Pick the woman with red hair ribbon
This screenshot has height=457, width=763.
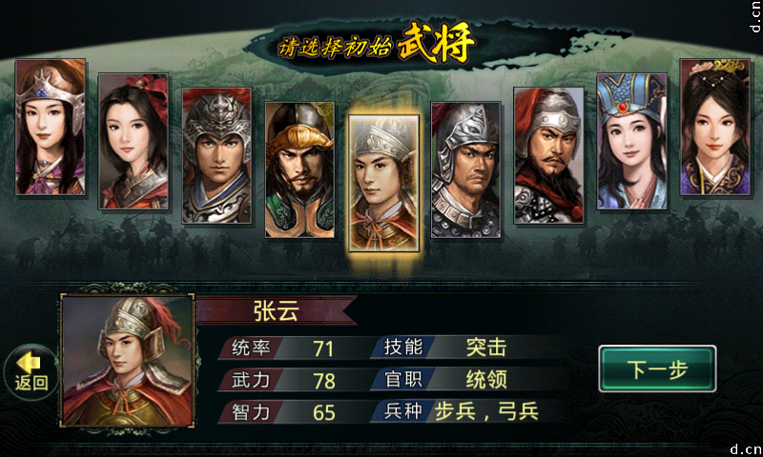[134, 141]
